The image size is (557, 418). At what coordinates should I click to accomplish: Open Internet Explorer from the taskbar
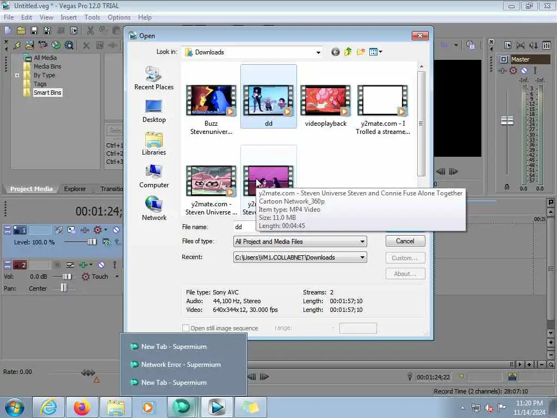(x=48, y=407)
